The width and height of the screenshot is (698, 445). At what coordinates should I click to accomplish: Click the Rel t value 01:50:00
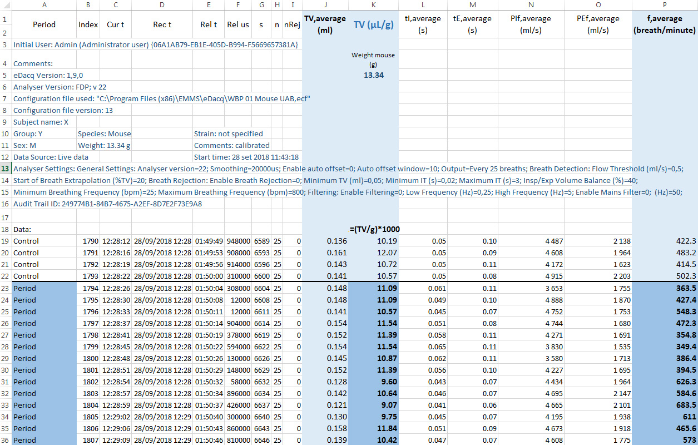point(209,276)
